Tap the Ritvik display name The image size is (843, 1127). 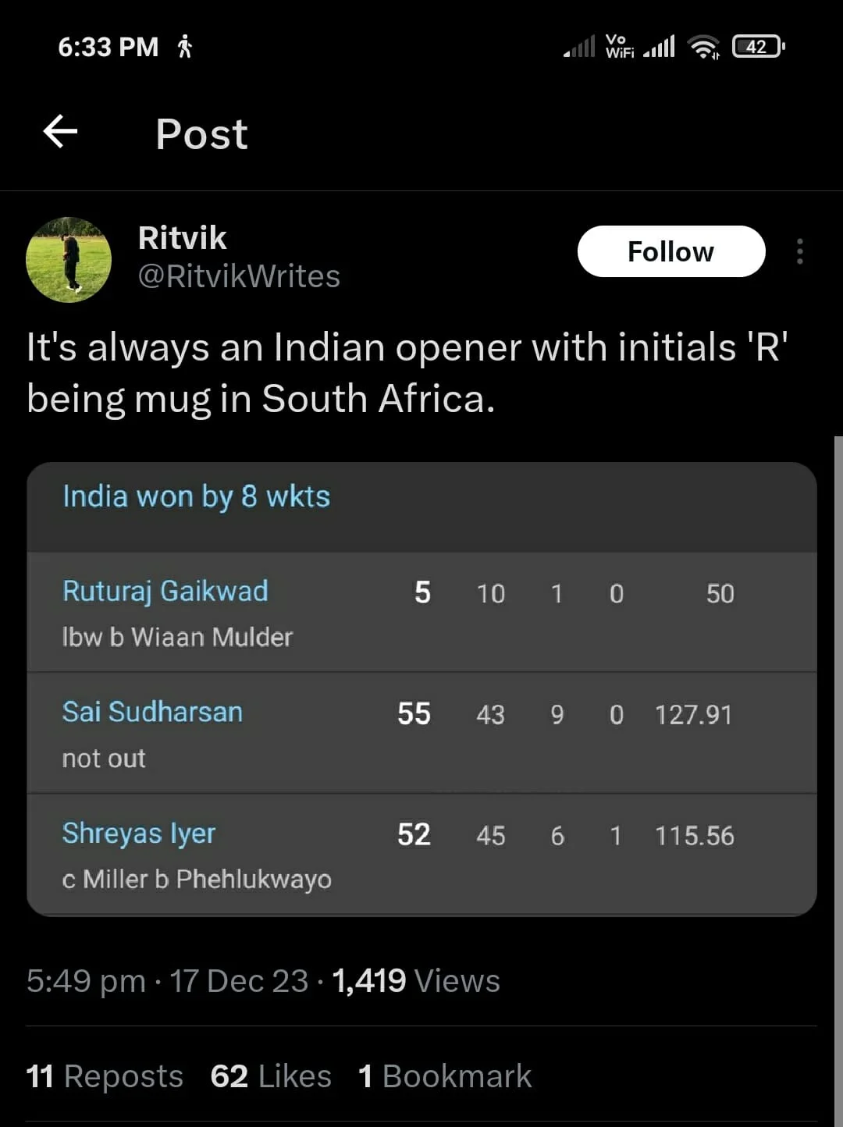click(x=182, y=238)
